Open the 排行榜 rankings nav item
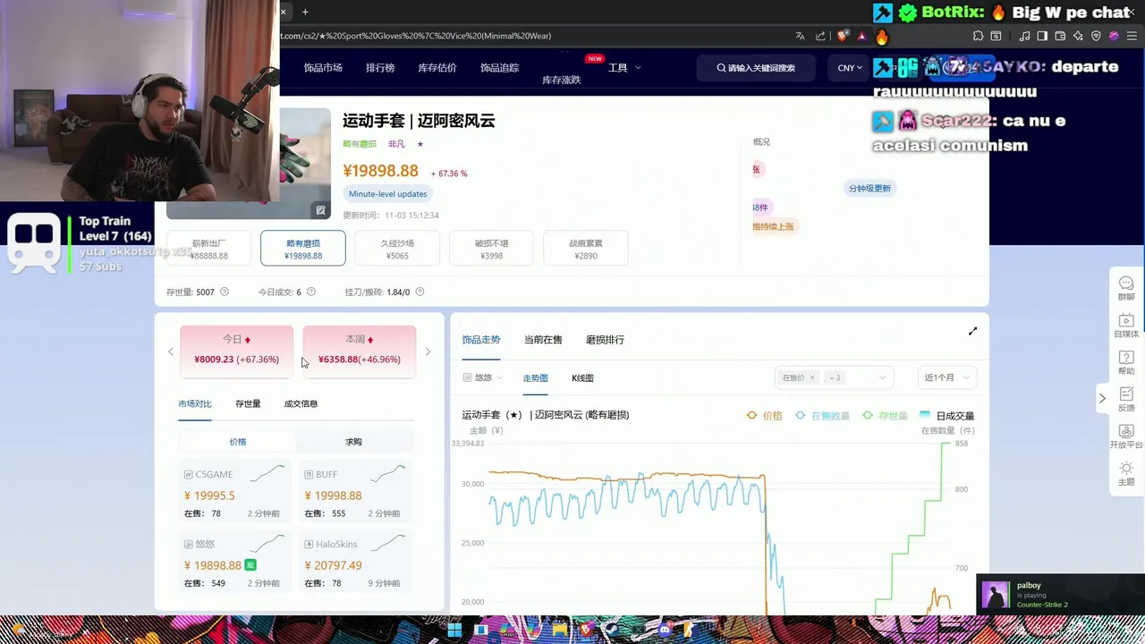Viewport: 1145px width, 644px height. [x=380, y=68]
